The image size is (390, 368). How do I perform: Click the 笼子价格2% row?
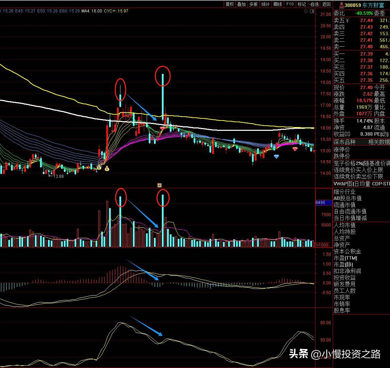pos(361,164)
